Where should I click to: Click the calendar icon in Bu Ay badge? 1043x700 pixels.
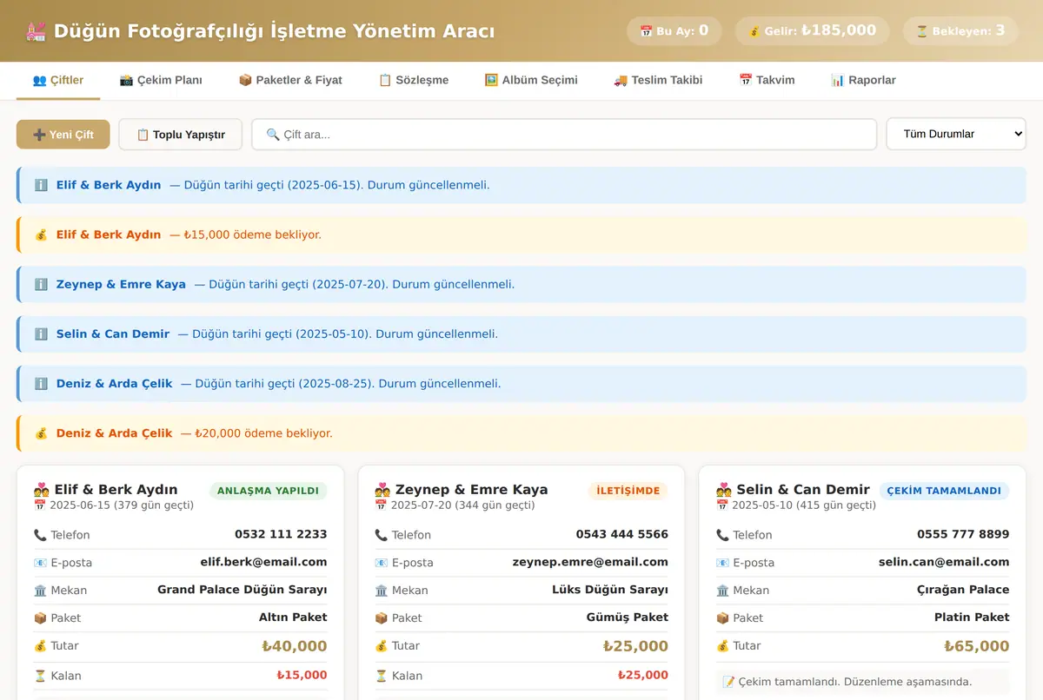point(646,31)
